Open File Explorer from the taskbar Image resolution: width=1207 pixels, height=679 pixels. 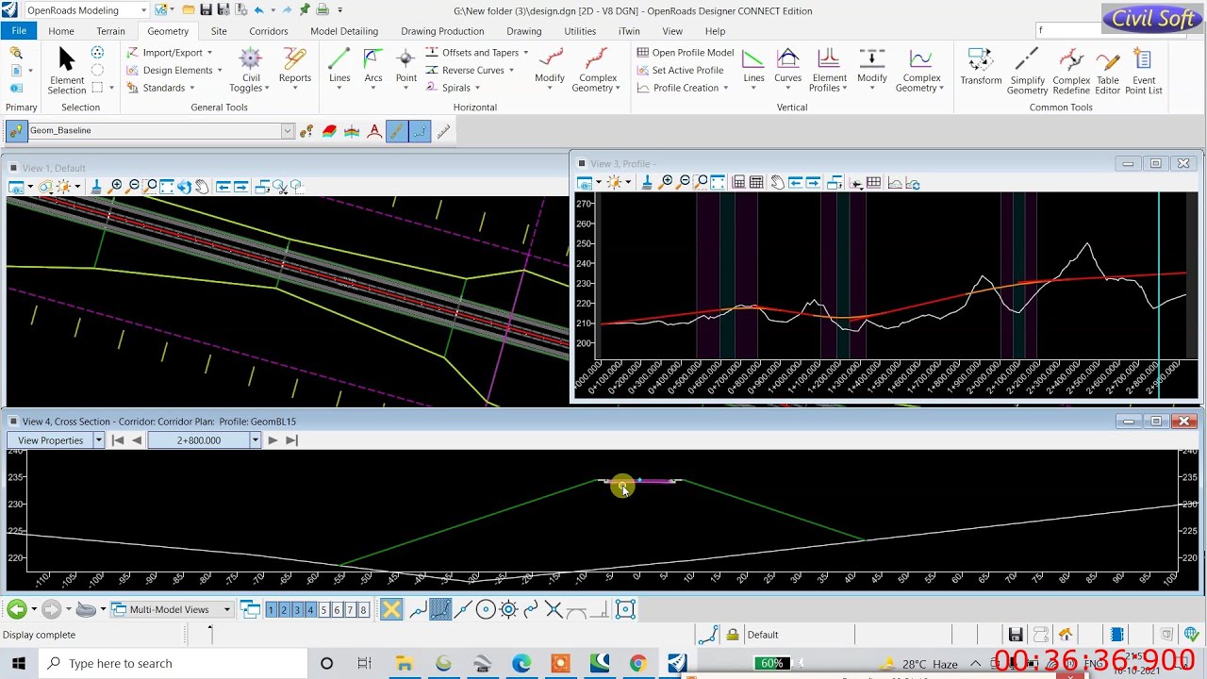coord(405,664)
